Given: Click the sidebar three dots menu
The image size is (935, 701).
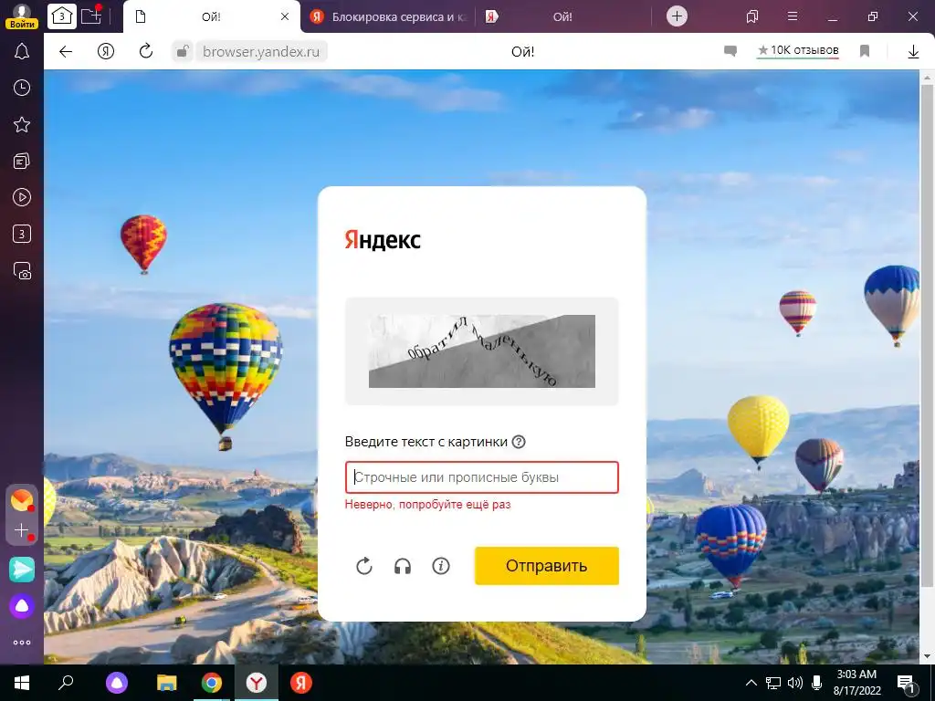Looking at the screenshot, I should click(22, 643).
